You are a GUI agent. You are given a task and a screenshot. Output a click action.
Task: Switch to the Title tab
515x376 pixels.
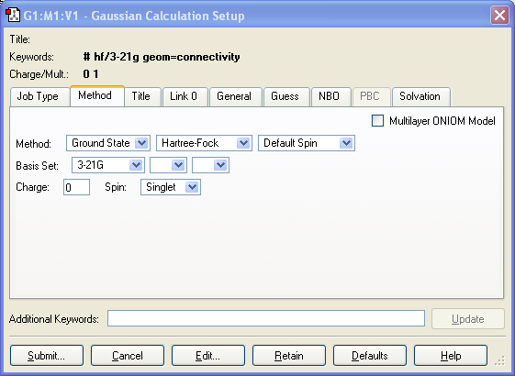(x=143, y=96)
